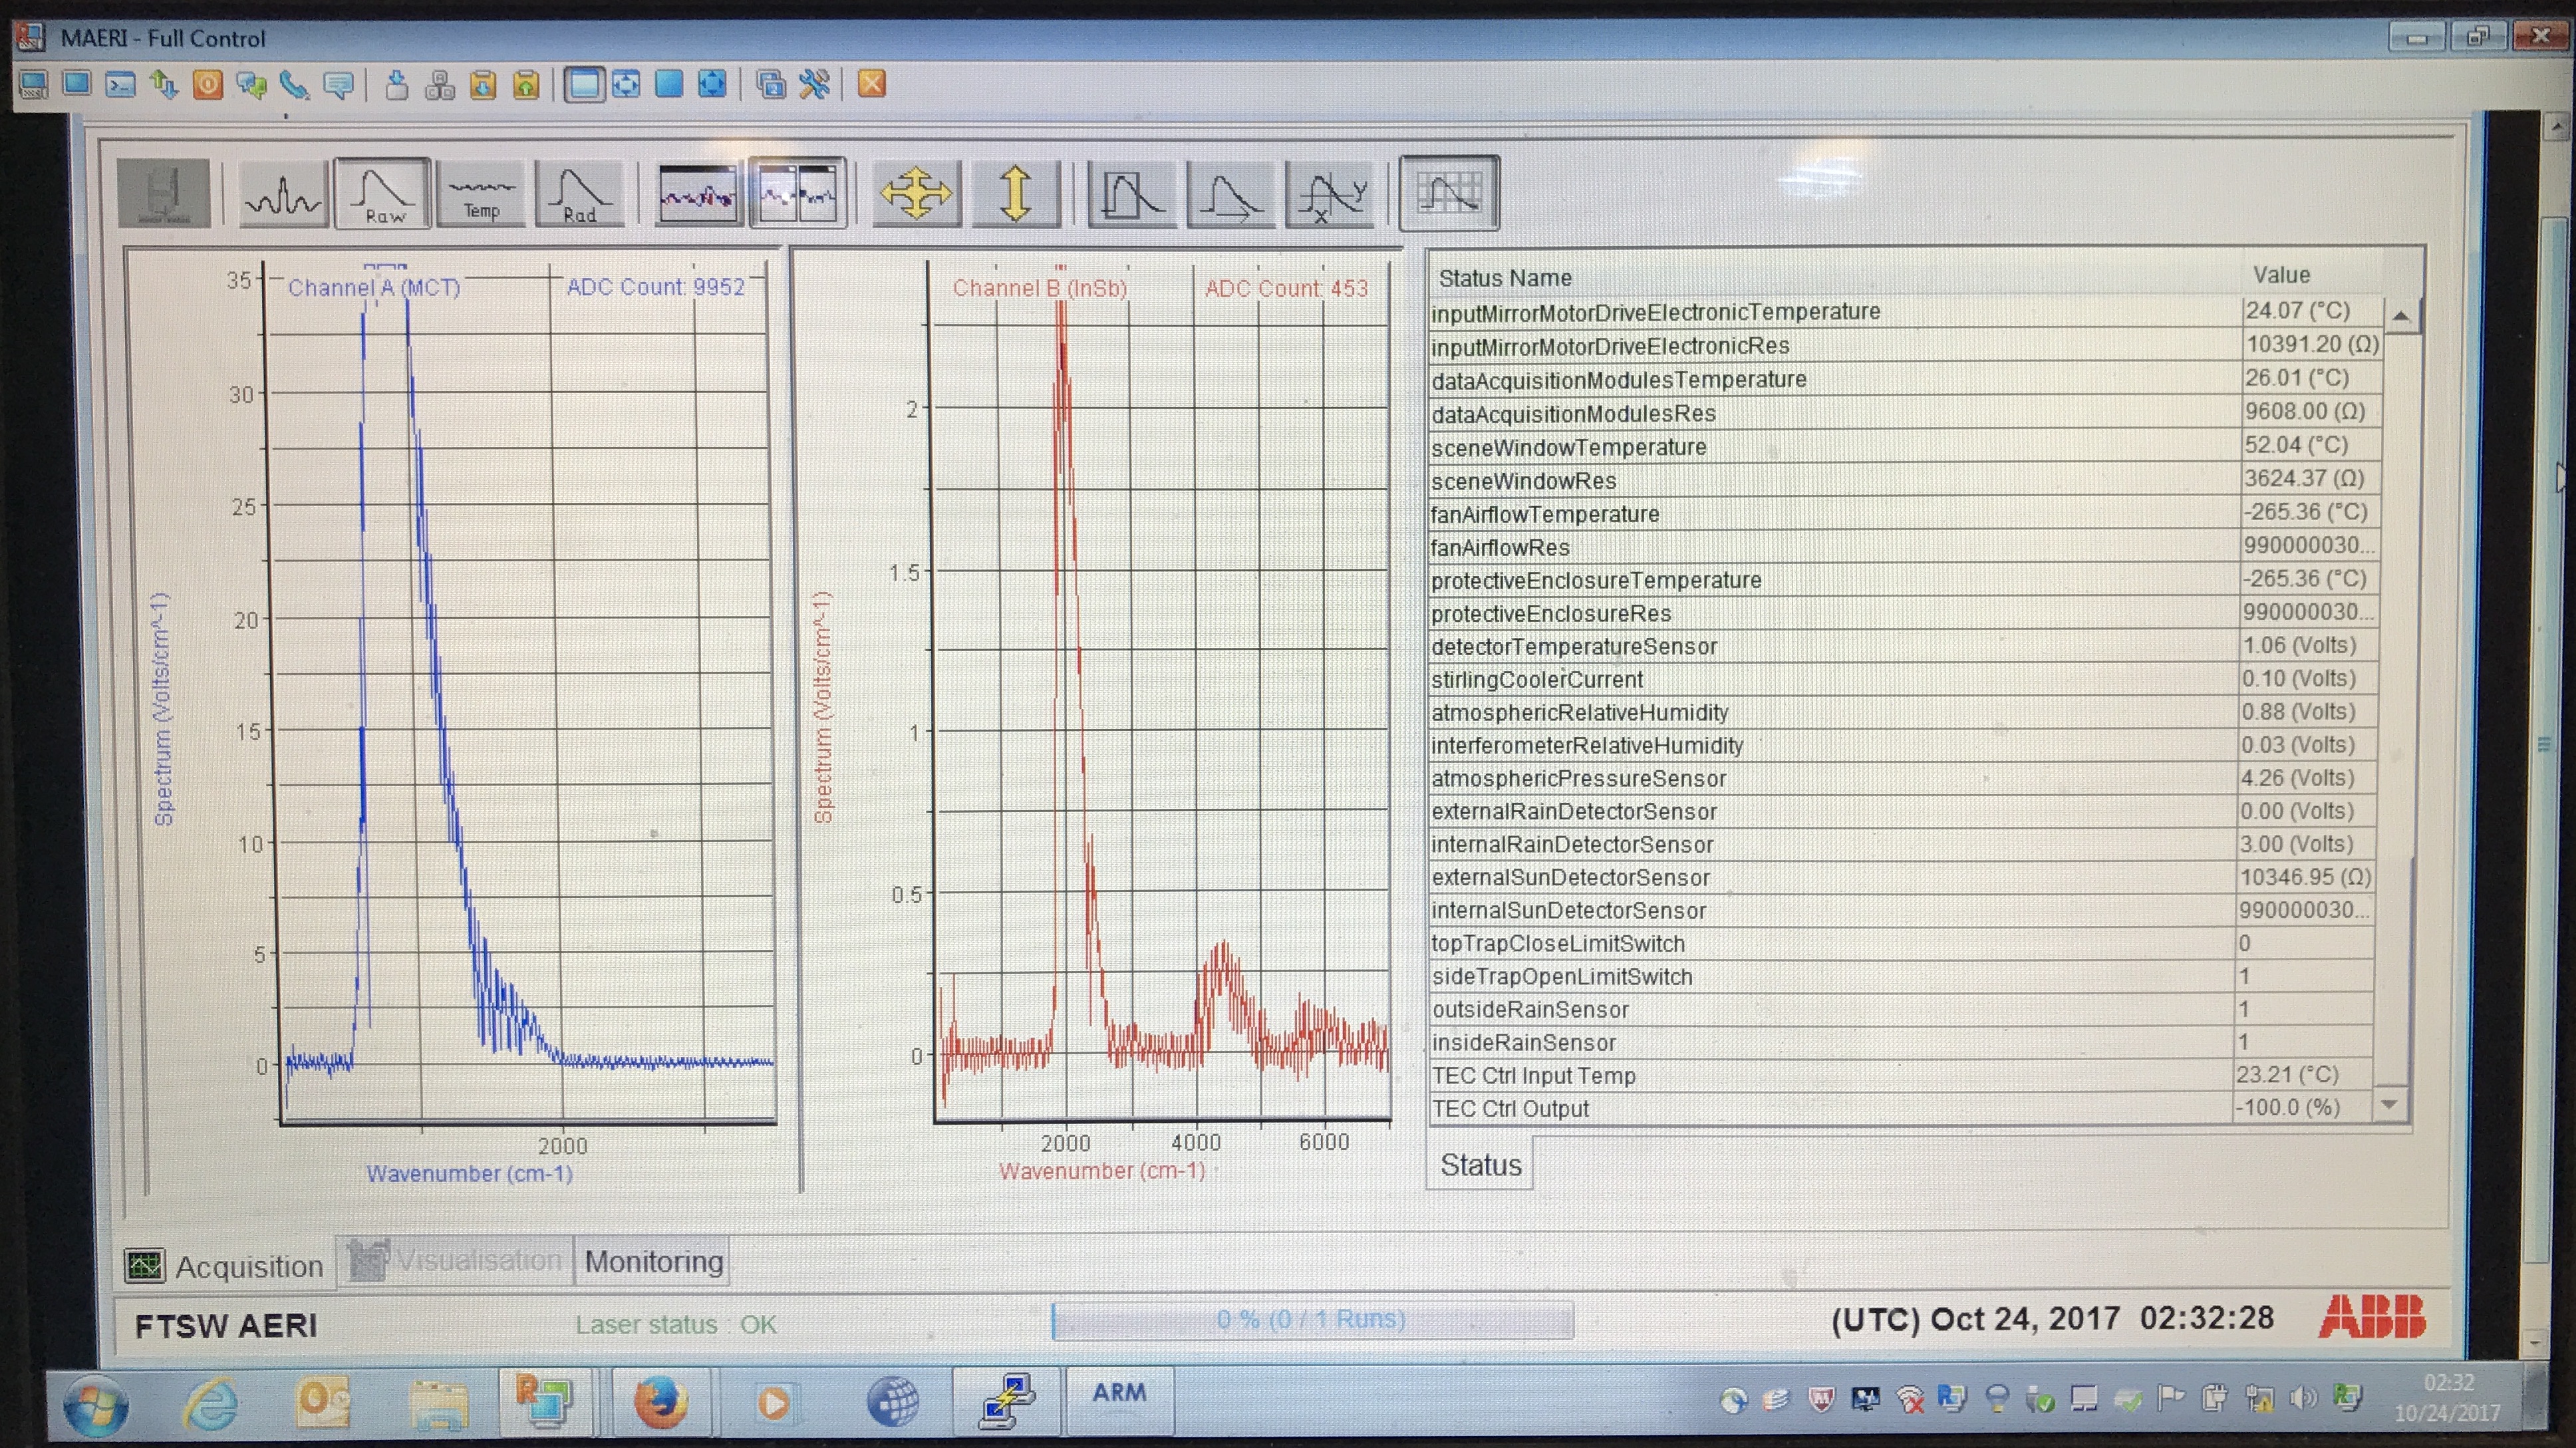Open the Monitoring tab
Screen dimensions: 2576x1448
[653, 1262]
